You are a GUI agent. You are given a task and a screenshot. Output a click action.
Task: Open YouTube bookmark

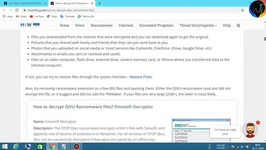click(x=37, y=16)
